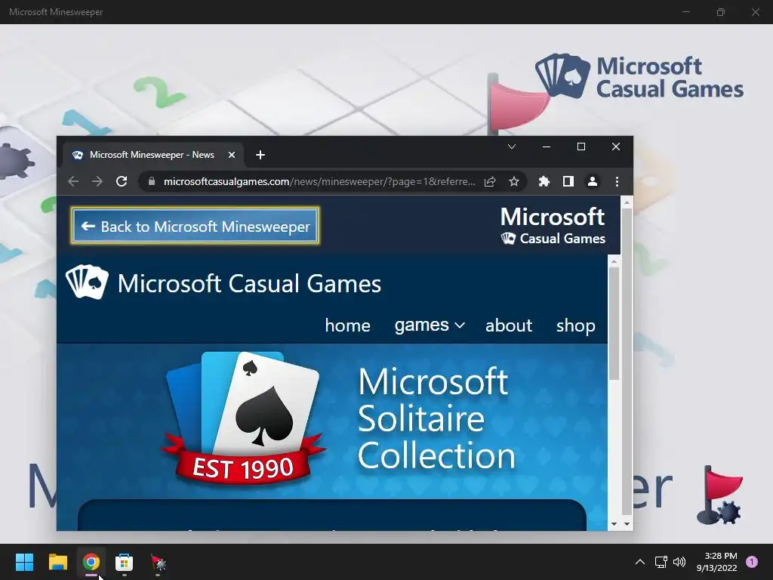773x580 pixels.
Task: Restore down the Microsoft Minesweeper window
Action: (721, 12)
